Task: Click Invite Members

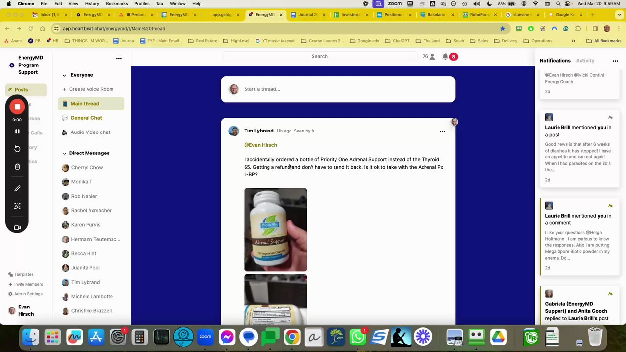Action: click(25, 284)
